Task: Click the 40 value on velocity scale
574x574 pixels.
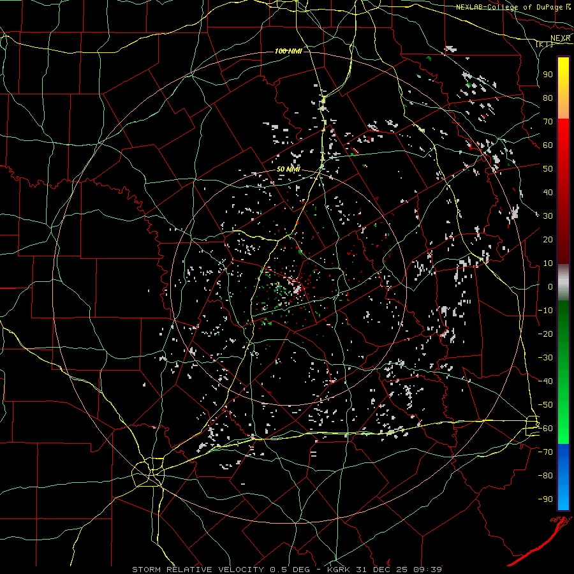Action: (548, 192)
